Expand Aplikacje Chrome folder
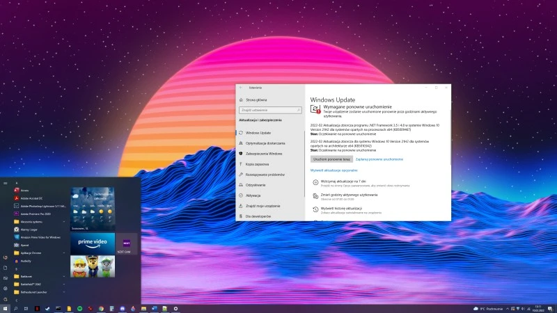This screenshot has width=557, height=313. pos(39,253)
